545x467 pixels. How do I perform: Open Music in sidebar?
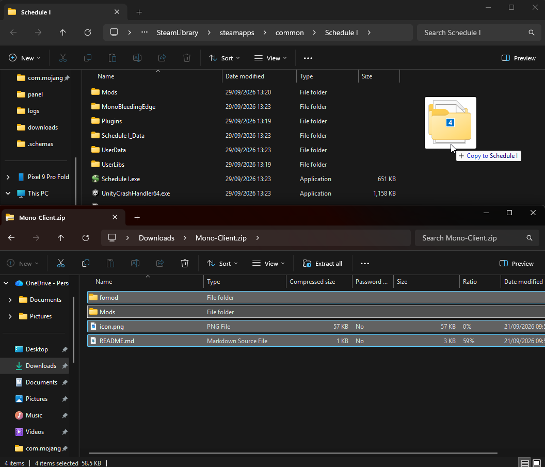point(35,415)
